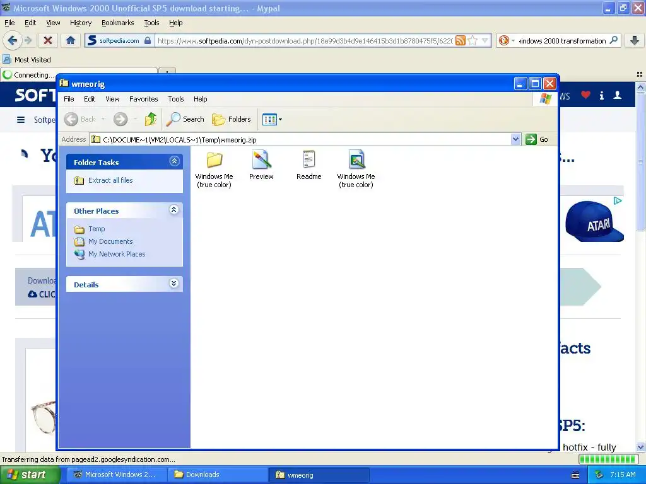The height and width of the screenshot is (484, 646).
Task: Open the Favorites menu in wmeorig
Action: (144, 99)
